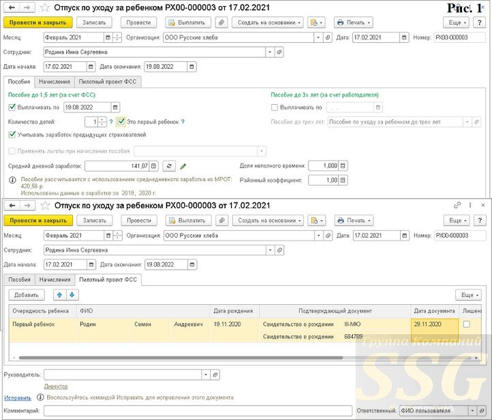
Task: Click back arrow in lower window
Action: click(x=12, y=206)
